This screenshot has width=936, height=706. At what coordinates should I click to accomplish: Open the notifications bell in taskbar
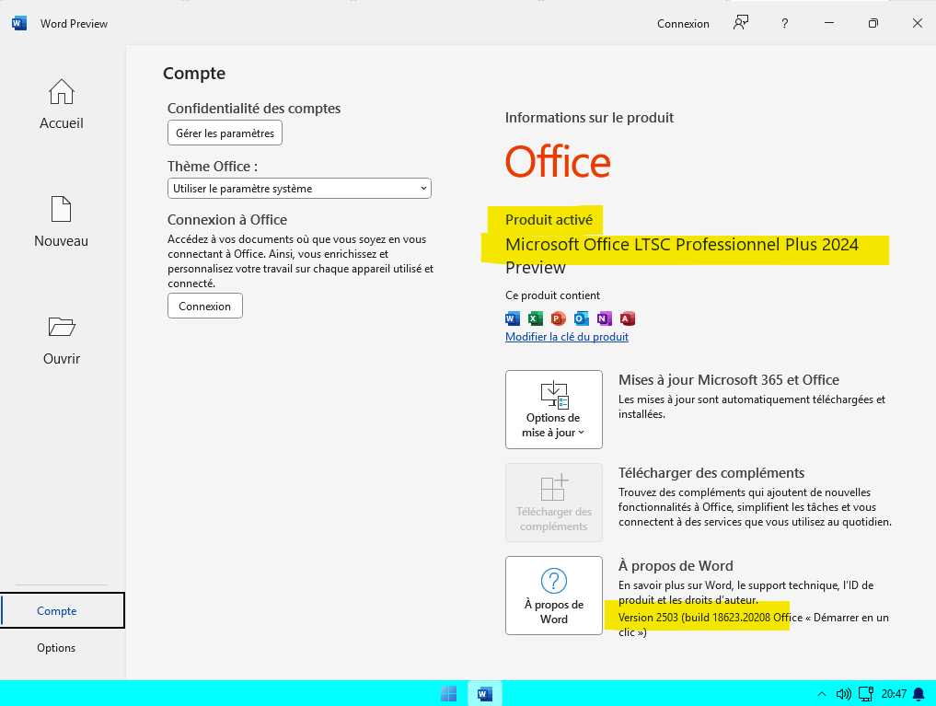[919, 693]
